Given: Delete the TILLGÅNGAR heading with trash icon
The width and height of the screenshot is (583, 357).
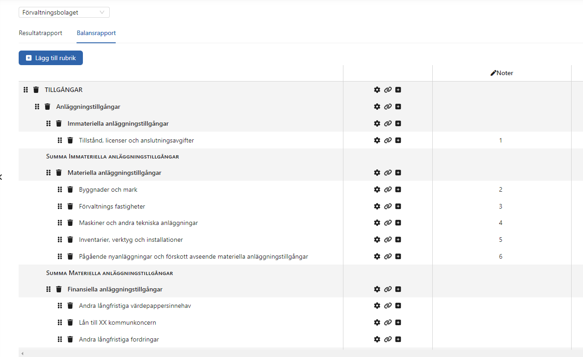Looking at the screenshot, I should (x=36, y=90).
